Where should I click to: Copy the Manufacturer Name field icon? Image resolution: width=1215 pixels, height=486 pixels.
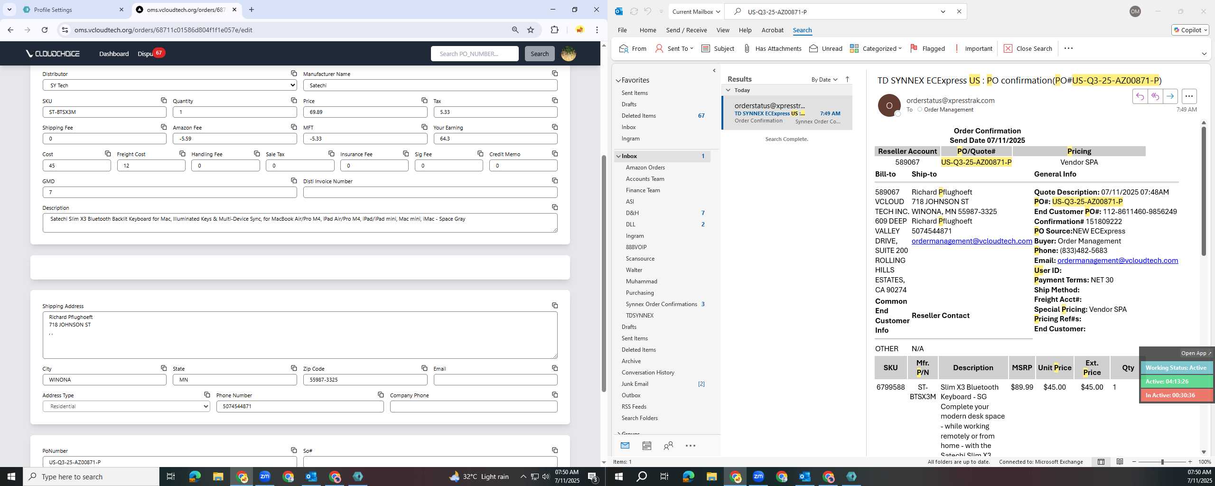[x=555, y=73]
